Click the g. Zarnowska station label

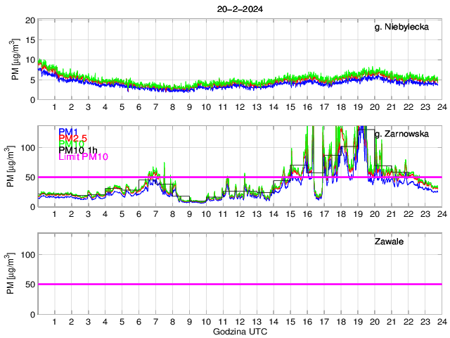(x=406, y=133)
